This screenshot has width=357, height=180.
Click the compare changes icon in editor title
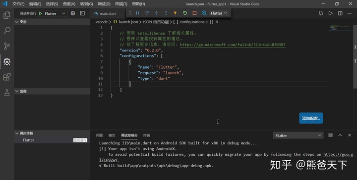pyautogui.click(x=321, y=13)
